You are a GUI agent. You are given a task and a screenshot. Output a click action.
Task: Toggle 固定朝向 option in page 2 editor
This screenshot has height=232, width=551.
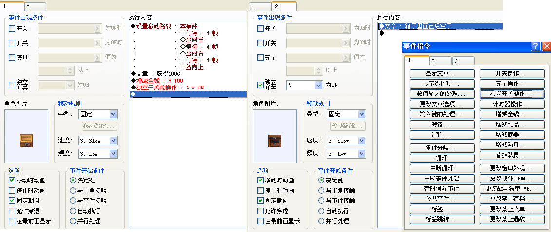point(260,201)
